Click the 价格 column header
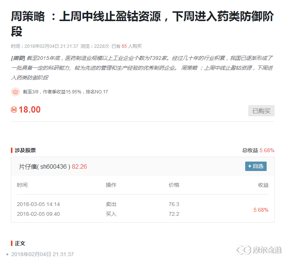Screen dimensions: 287x261 (x=174, y=185)
